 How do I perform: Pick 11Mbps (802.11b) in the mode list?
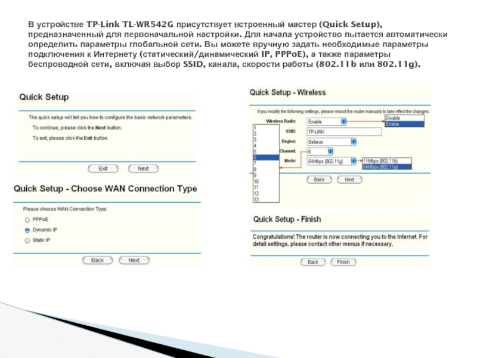click(x=387, y=161)
